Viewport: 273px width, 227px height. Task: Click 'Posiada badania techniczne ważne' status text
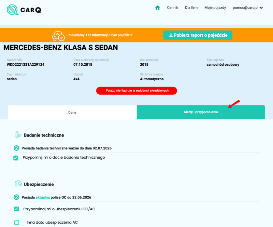click(67, 148)
